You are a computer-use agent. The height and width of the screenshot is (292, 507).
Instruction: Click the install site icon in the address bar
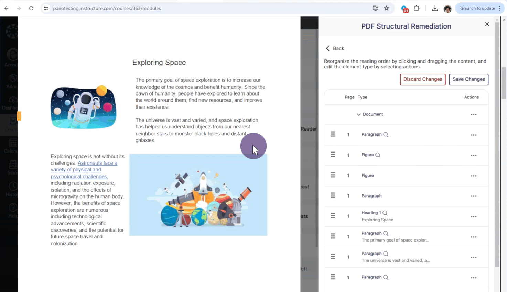(375, 8)
